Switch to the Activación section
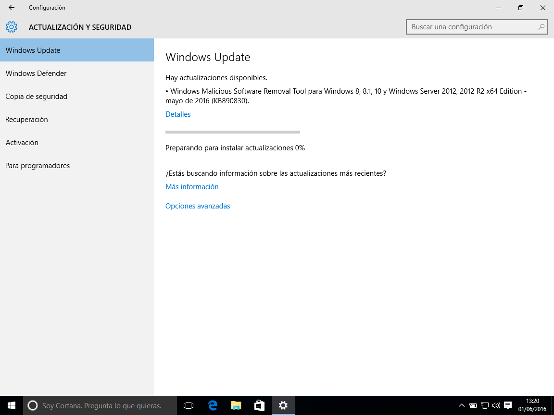This screenshot has width=554, height=415. tap(77, 143)
